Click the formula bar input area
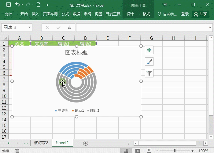The image size is (214, 153). coord(142,28)
